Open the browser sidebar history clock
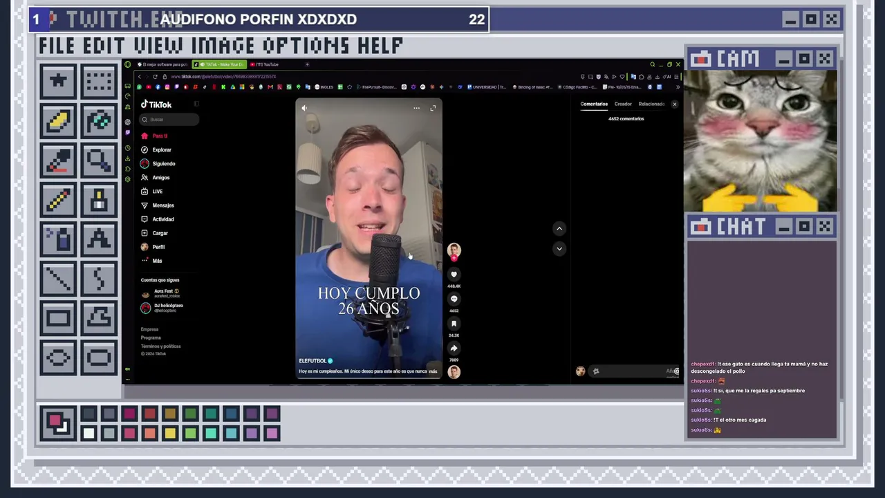 (x=127, y=148)
